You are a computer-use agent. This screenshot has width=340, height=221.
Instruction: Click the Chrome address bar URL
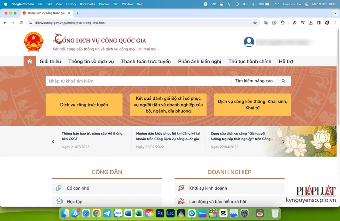[x=70, y=23]
